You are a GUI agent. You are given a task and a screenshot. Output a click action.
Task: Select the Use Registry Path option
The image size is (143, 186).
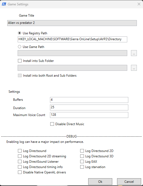[20, 33]
